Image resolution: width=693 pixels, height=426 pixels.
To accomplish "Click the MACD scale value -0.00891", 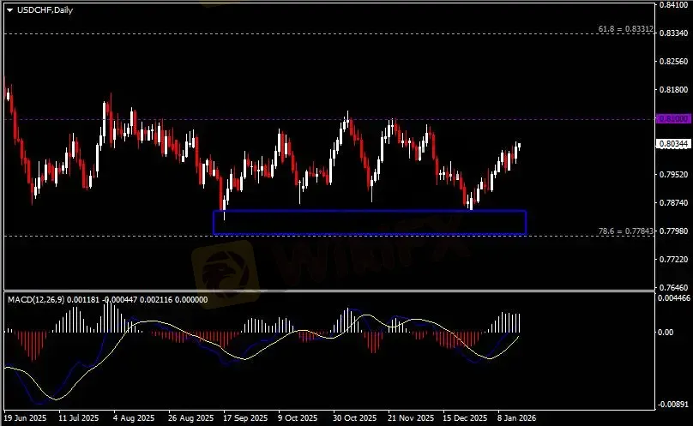I will (x=673, y=405).
